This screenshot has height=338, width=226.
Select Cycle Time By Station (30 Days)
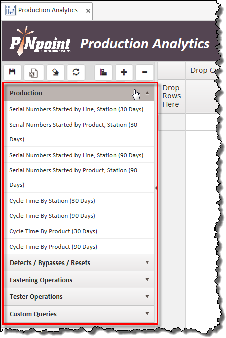(x=79, y=201)
